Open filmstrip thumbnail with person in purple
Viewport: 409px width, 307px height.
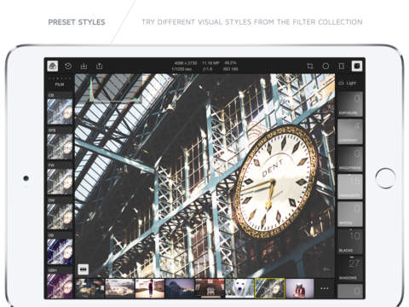coord(150,288)
